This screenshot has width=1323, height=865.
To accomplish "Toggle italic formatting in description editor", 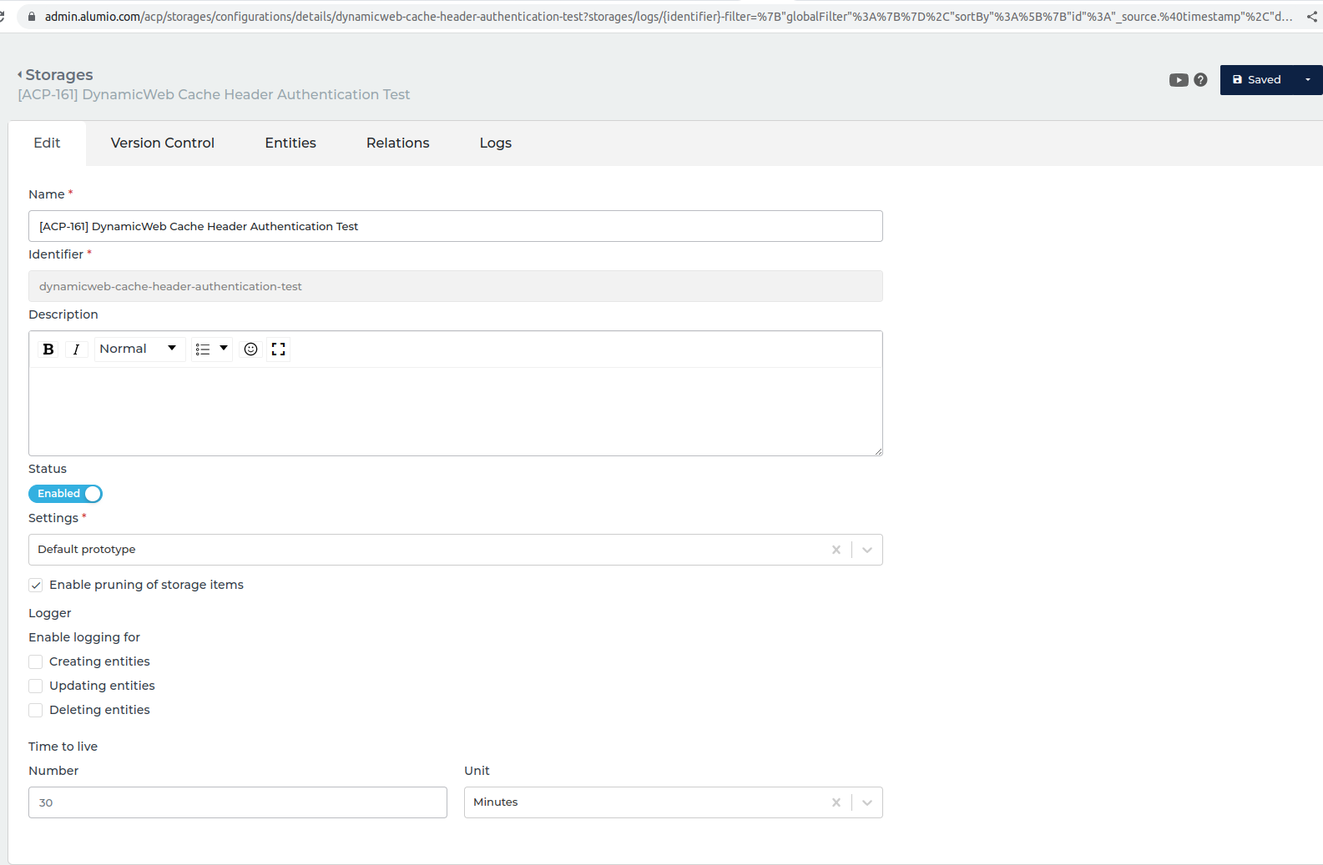I will tap(76, 350).
